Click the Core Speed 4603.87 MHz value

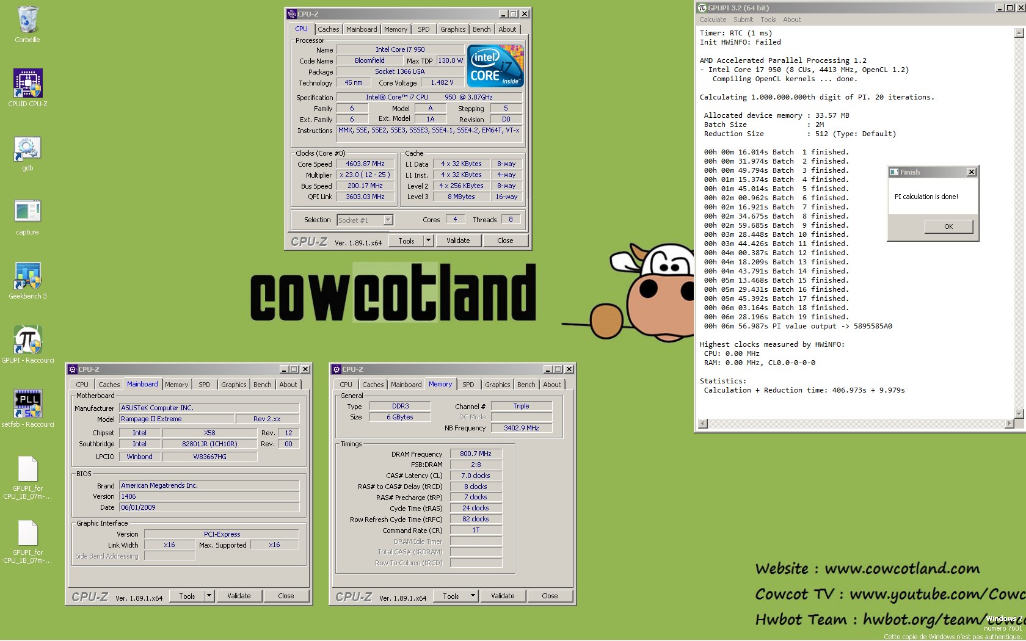pos(365,164)
